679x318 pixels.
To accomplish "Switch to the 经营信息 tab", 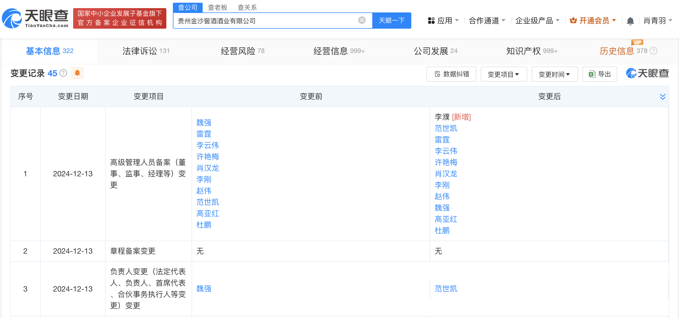I will coord(339,51).
